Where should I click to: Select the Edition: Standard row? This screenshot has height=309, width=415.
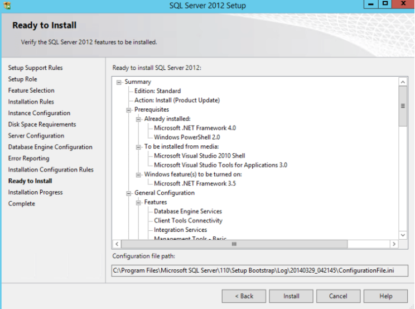(x=157, y=91)
